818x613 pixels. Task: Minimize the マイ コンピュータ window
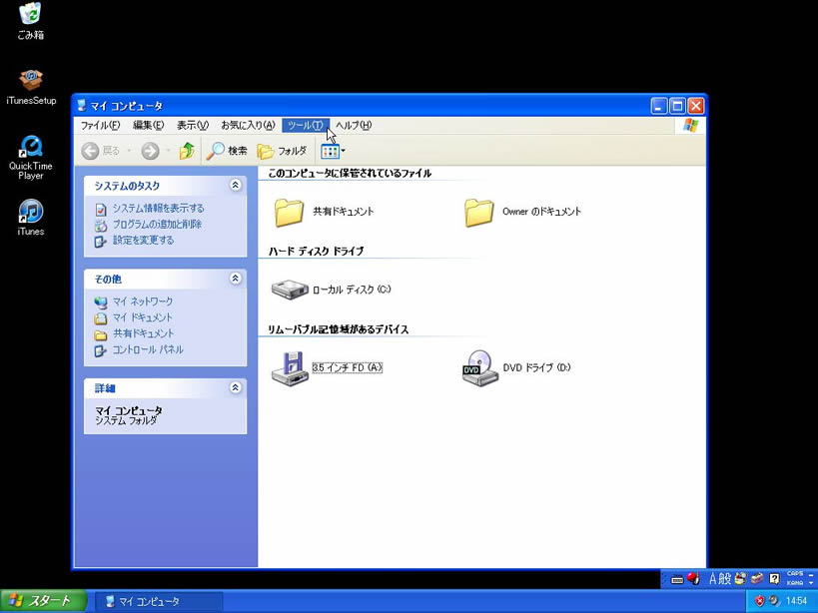point(659,107)
